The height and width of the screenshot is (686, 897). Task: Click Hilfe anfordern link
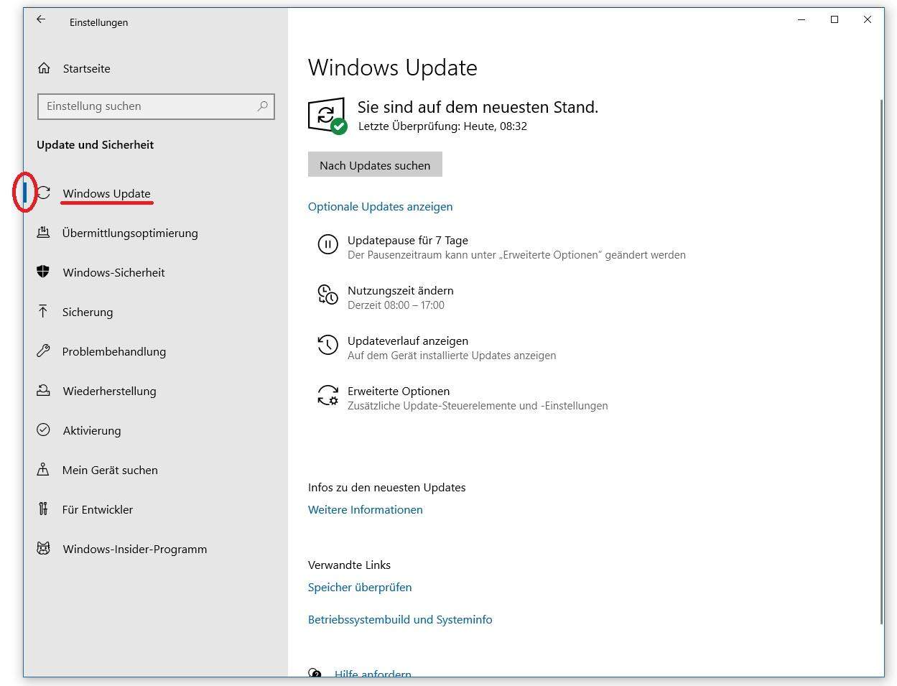[373, 673]
